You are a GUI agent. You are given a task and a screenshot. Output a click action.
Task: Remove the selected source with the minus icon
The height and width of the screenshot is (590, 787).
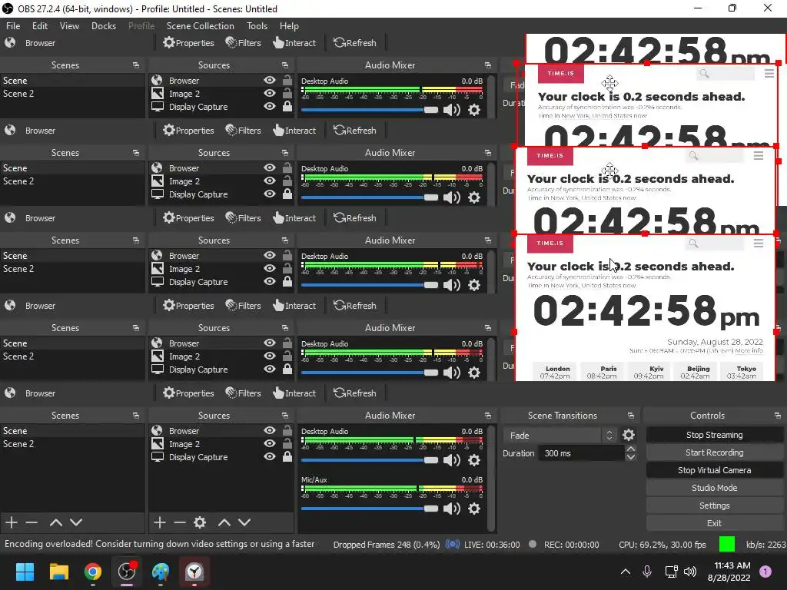(180, 522)
